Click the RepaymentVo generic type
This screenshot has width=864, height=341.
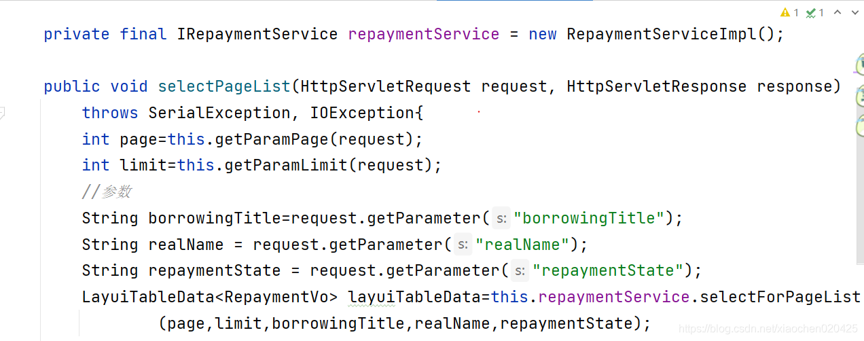[x=281, y=297]
